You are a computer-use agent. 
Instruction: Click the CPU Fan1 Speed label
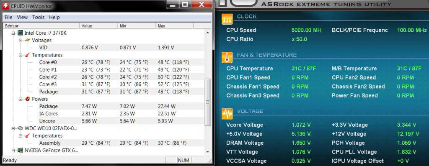248,77
